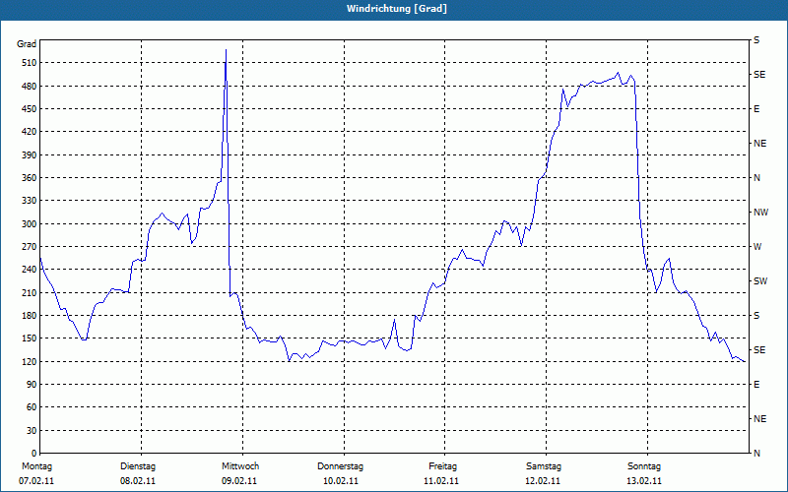Click the 240 value on the y-axis

point(29,269)
